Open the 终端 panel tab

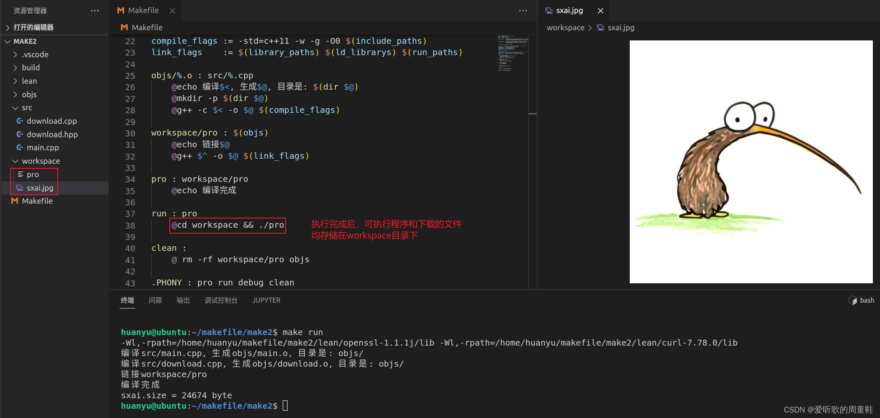[x=127, y=300]
